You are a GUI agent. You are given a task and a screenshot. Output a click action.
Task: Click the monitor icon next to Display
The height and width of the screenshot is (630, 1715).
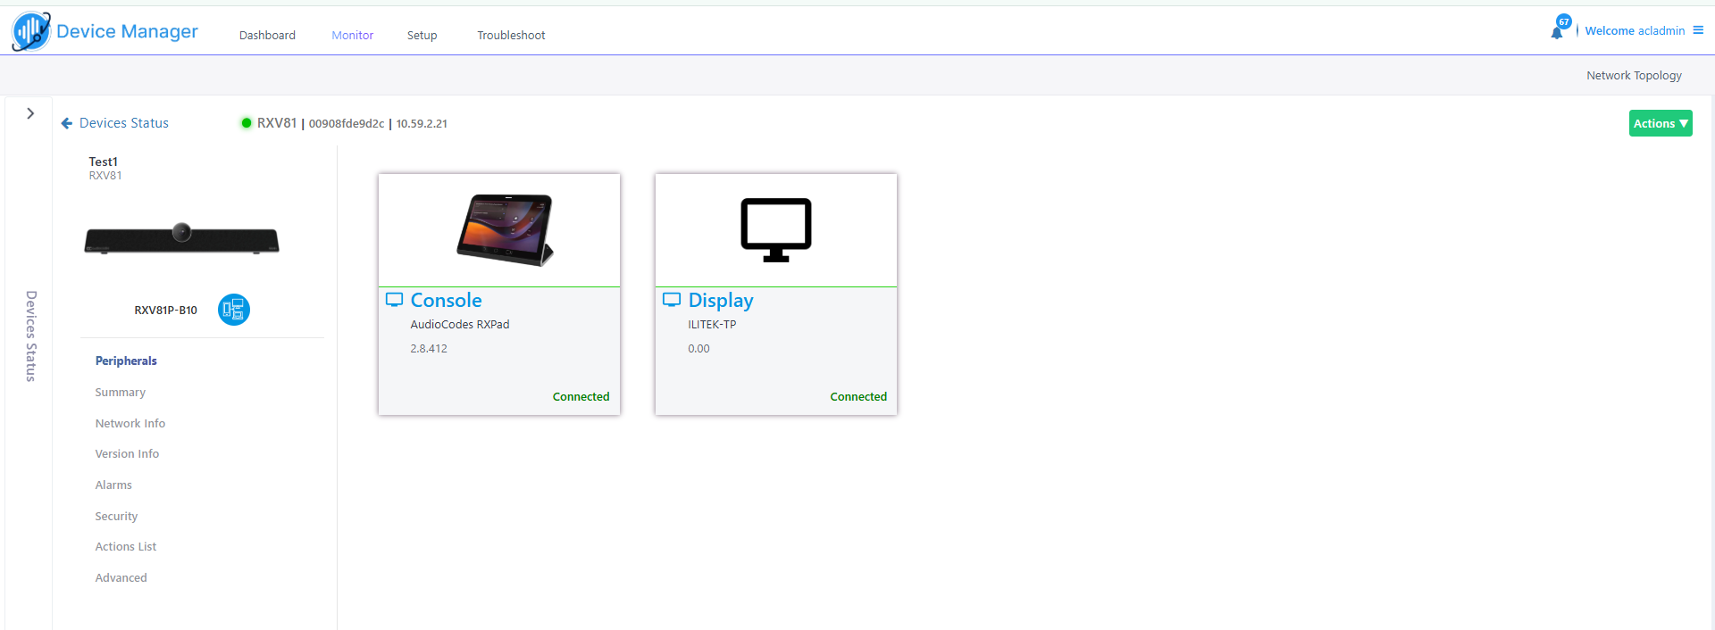coord(672,300)
